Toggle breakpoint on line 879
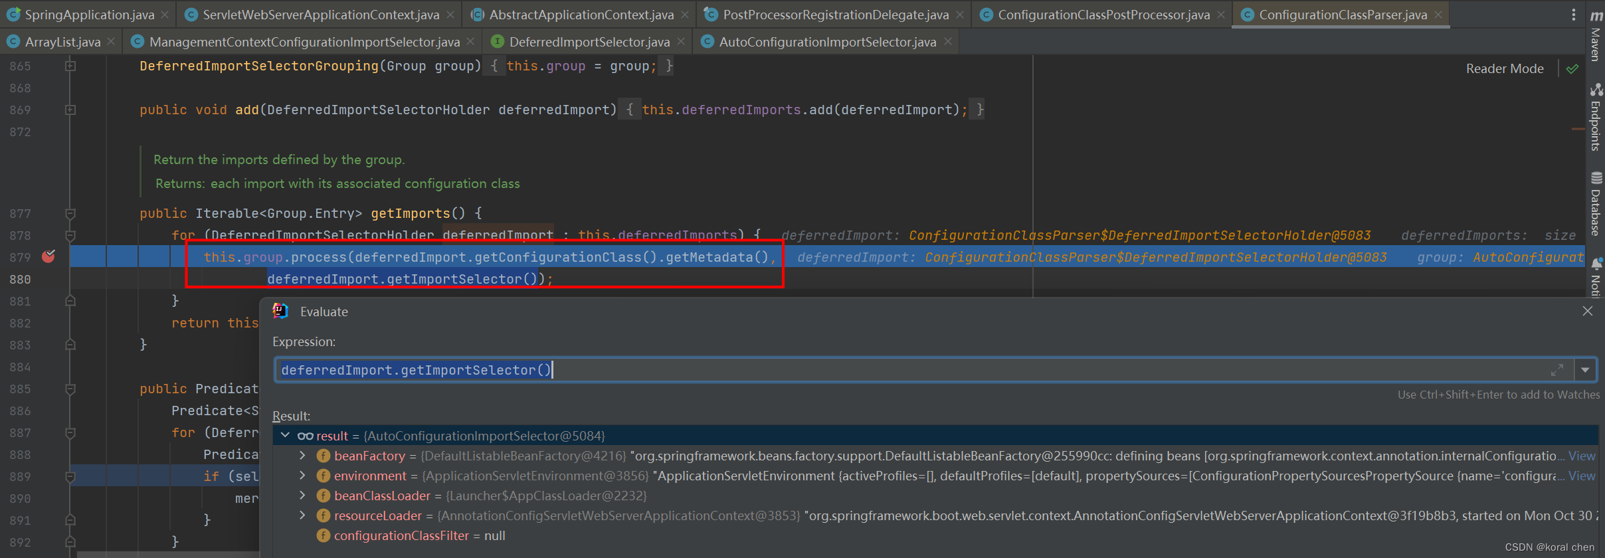The image size is (1605, 558). click(x=48, y=256)
